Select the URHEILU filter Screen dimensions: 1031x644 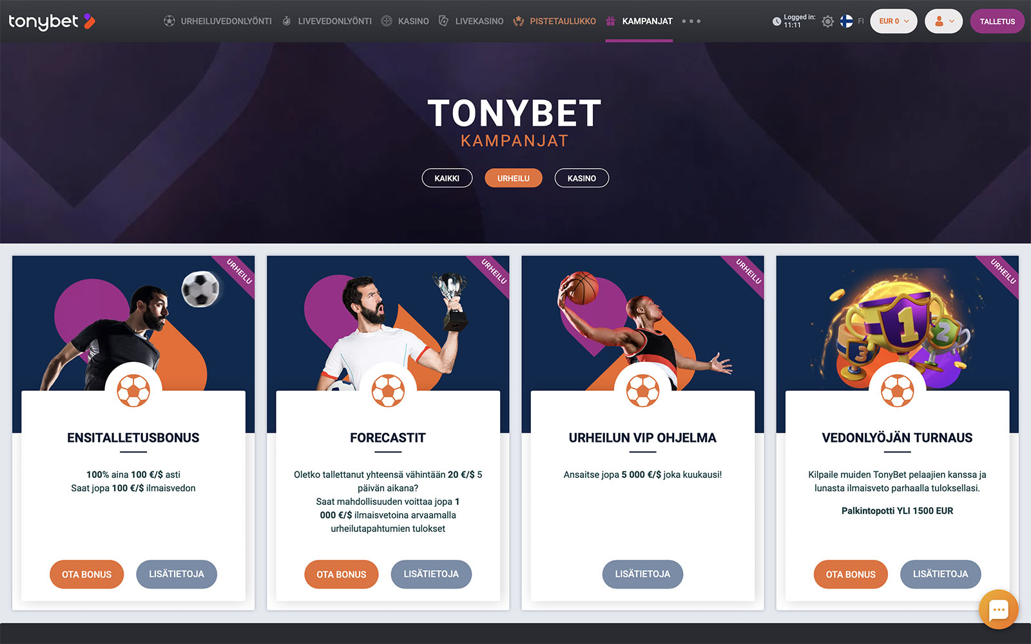pos(514,178)
